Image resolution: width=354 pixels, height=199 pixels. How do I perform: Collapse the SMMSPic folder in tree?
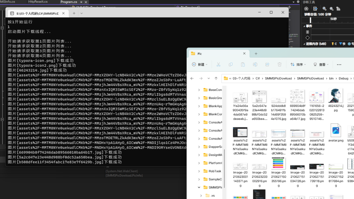199,187
